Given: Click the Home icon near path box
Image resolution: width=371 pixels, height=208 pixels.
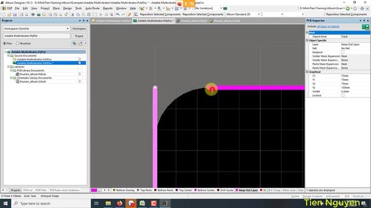Looking at the screenshot, I should coord(362,8).
